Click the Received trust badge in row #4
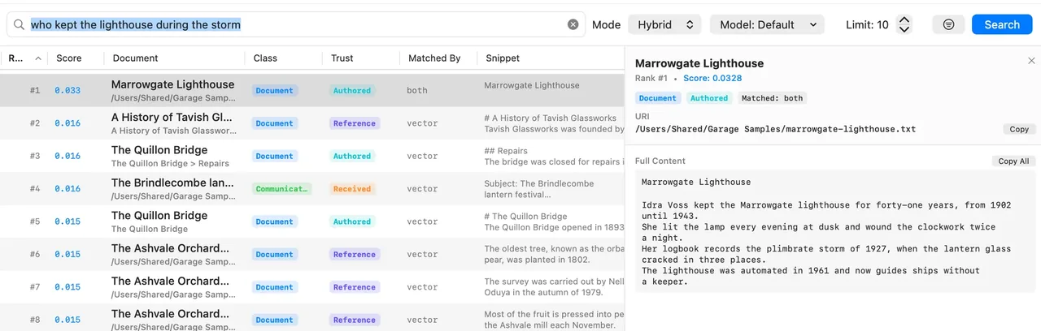The height and width of the screenshot is (331, 1041). pyautogui.click(x=352, y=188)
